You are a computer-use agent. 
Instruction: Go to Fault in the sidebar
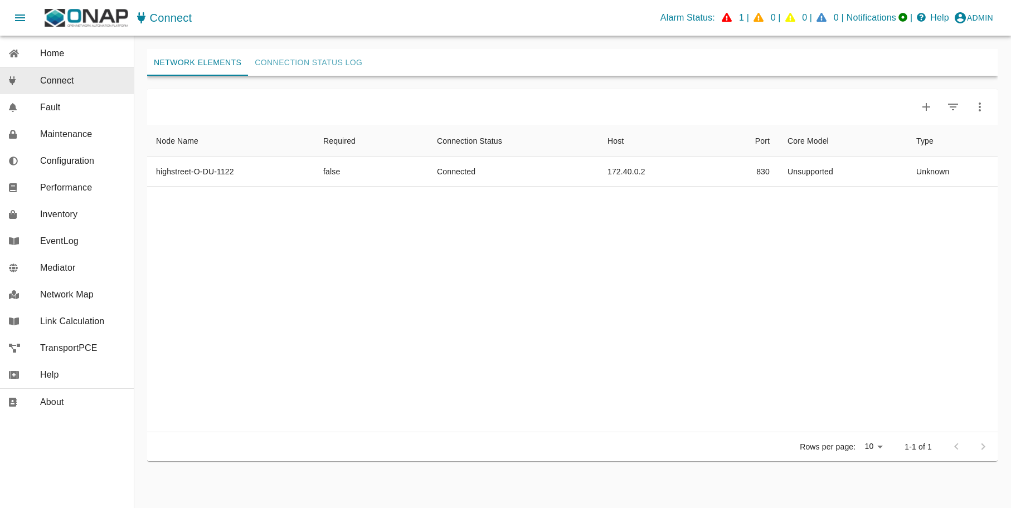(x=50, y=108)
